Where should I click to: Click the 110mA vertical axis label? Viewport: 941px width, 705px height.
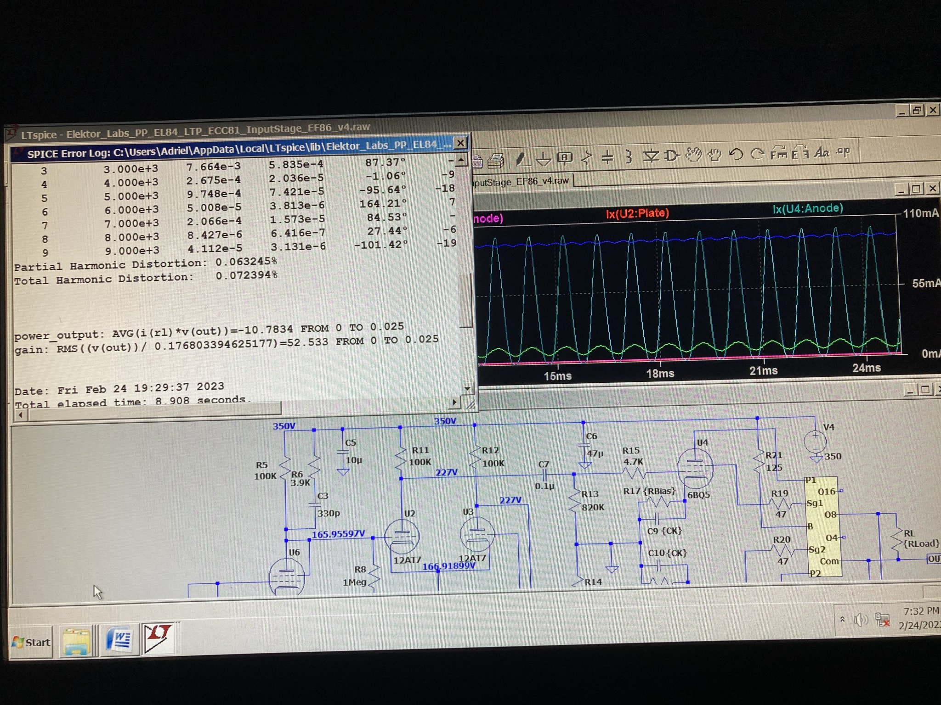pyautogui.click(x=921, y=213)
